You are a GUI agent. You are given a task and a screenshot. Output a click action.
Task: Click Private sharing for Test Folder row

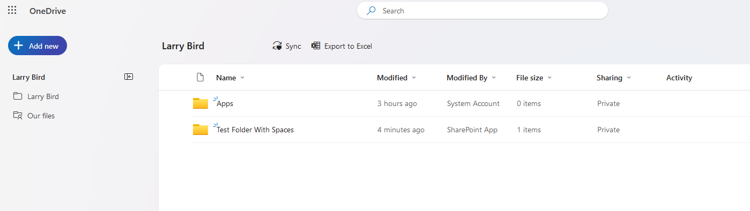coord(608,130)
